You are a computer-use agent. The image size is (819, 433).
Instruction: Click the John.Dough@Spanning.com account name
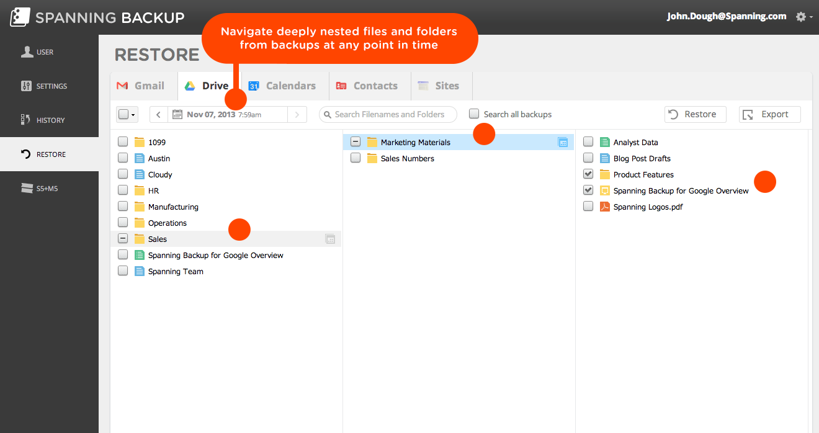(727, 17)
